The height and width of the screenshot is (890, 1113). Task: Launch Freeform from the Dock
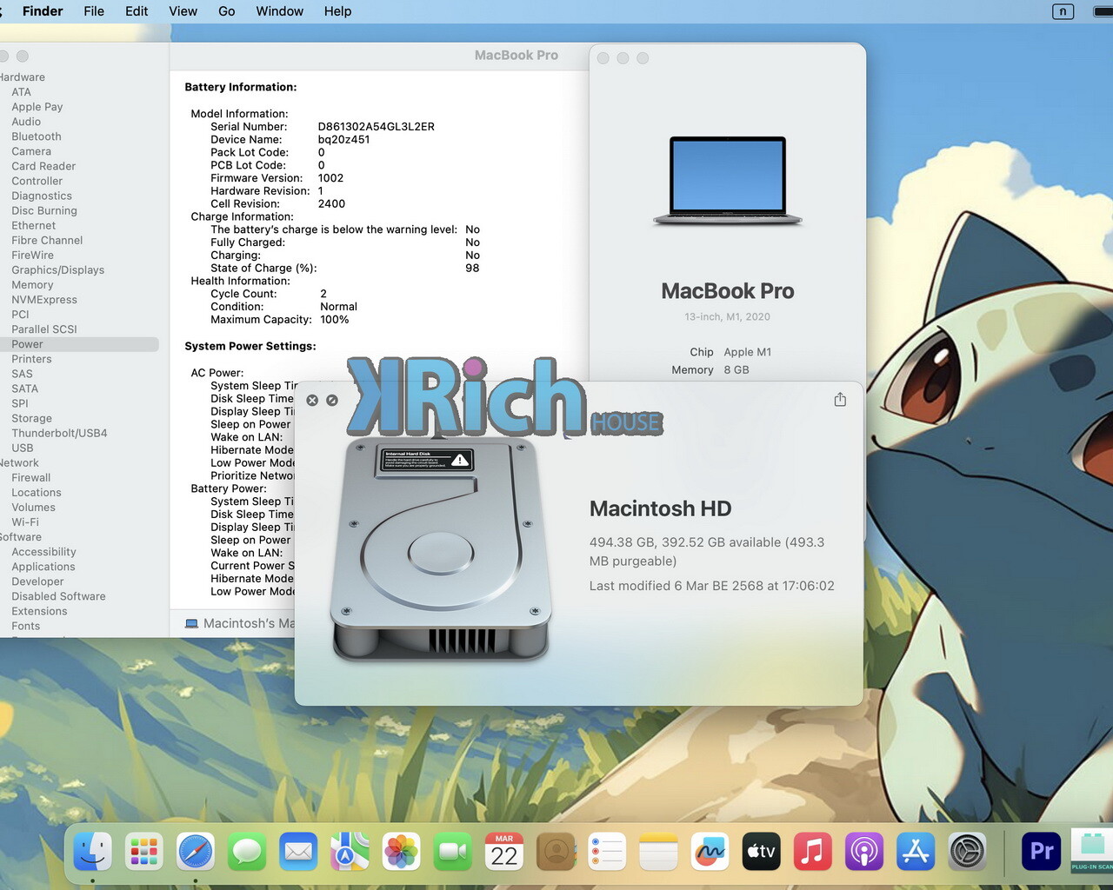[x=710, y=852]
